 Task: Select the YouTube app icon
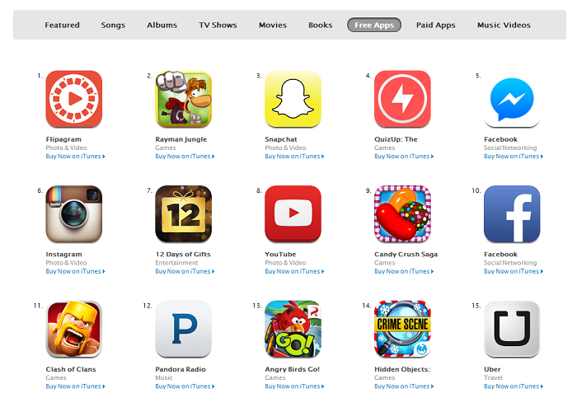point(293,214)
